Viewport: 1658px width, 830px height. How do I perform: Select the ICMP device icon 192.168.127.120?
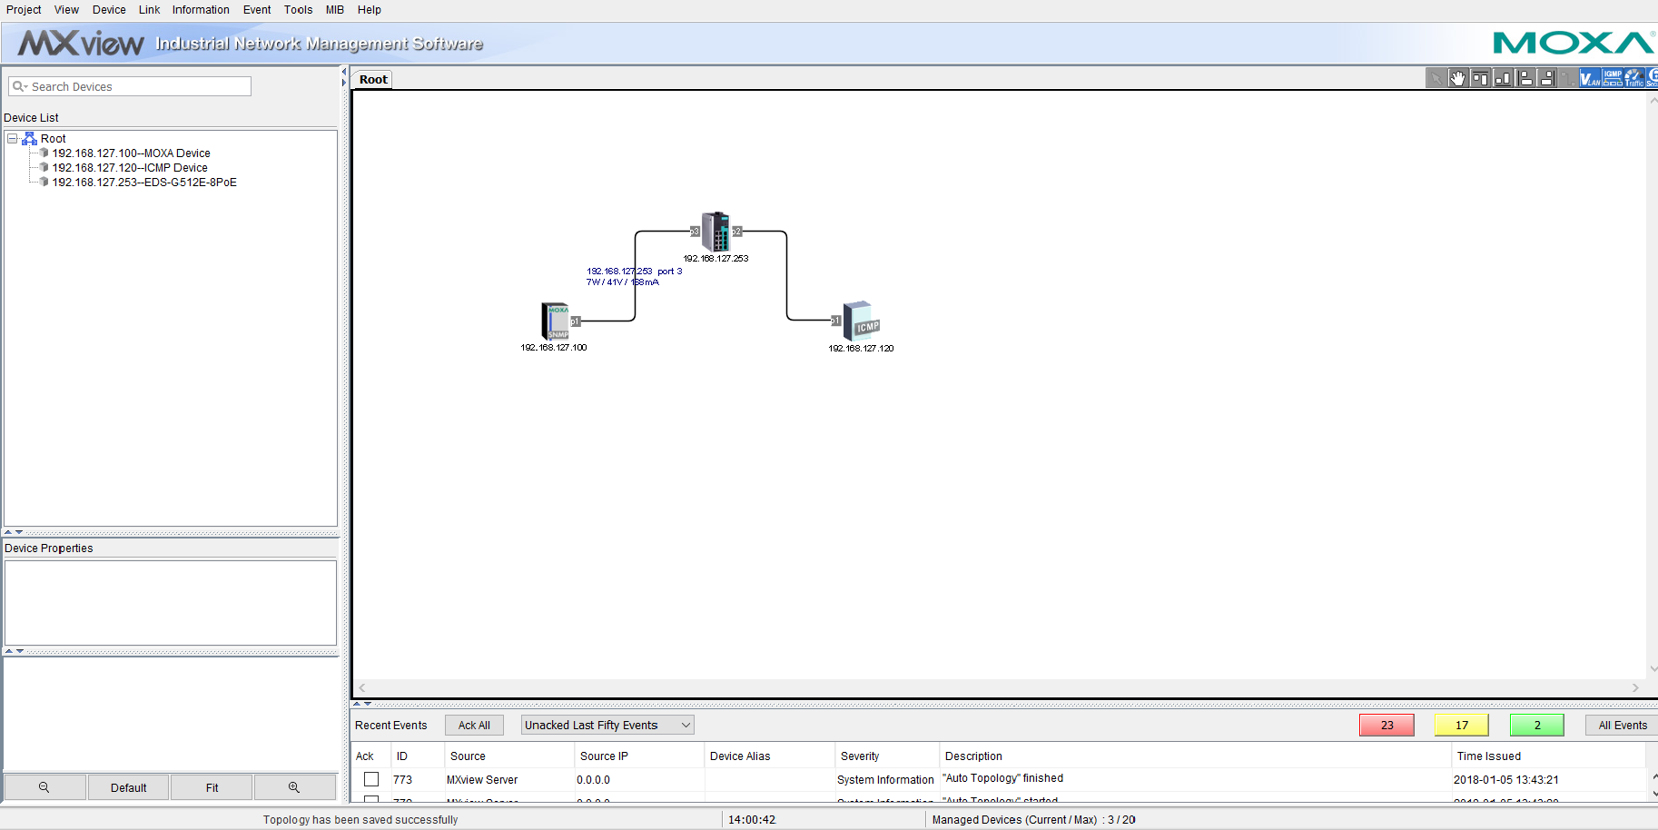click(x=862, y=321)
